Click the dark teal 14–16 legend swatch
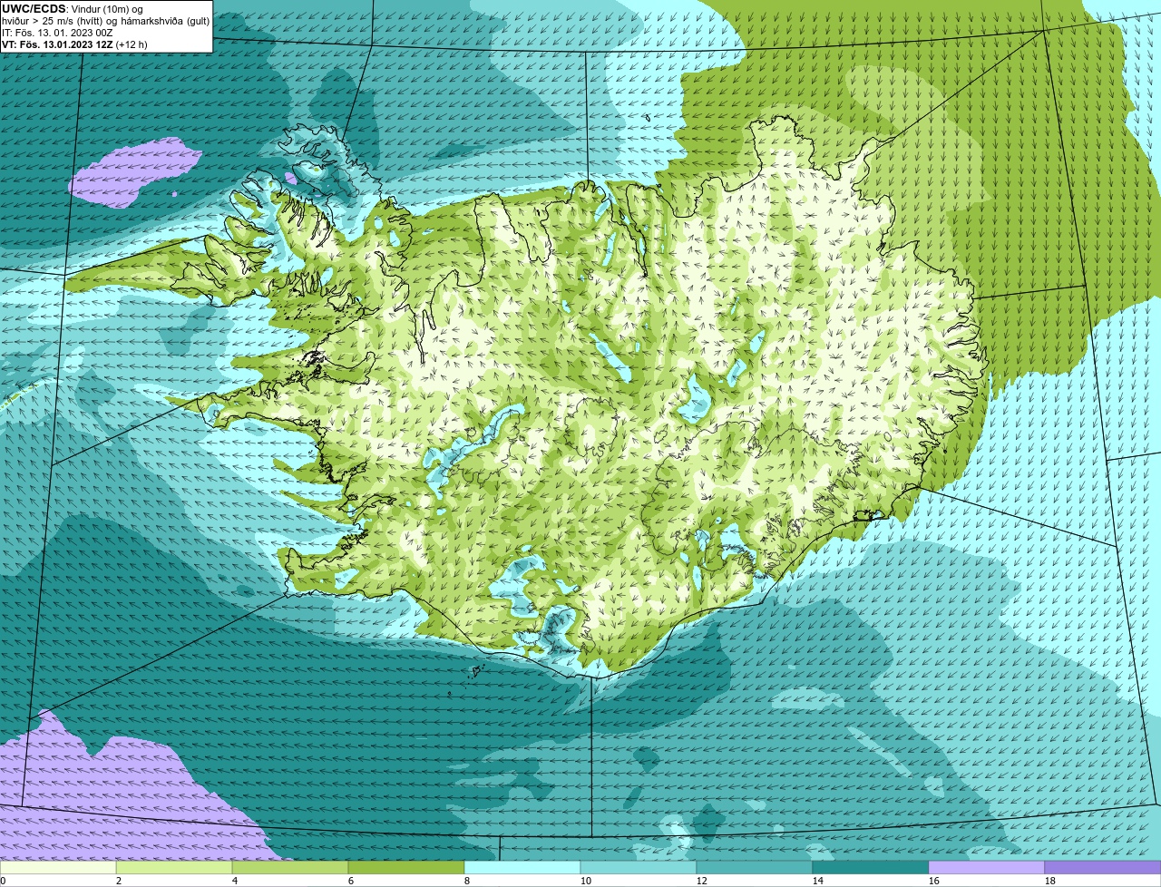 point(871,868)
